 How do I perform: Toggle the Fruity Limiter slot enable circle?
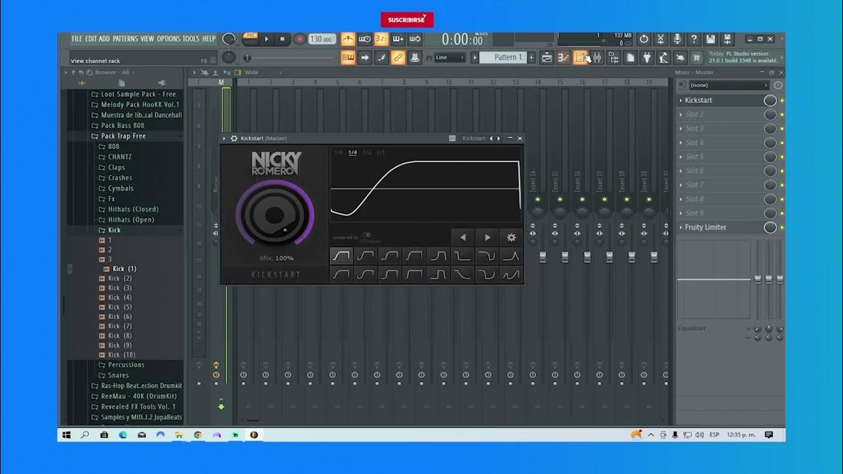(770, 227)
